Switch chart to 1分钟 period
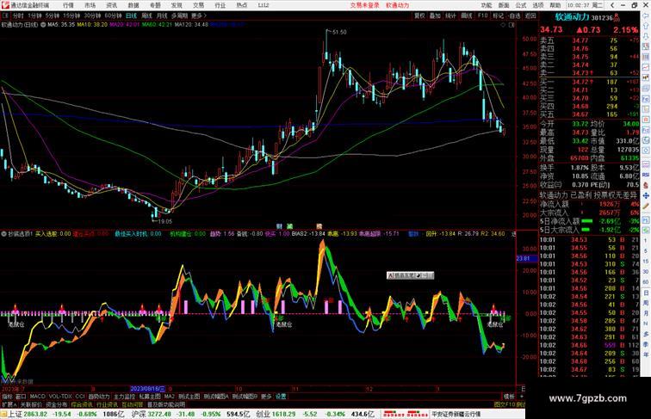Screen dimensions: 651x419 click(x=34, y=15)
